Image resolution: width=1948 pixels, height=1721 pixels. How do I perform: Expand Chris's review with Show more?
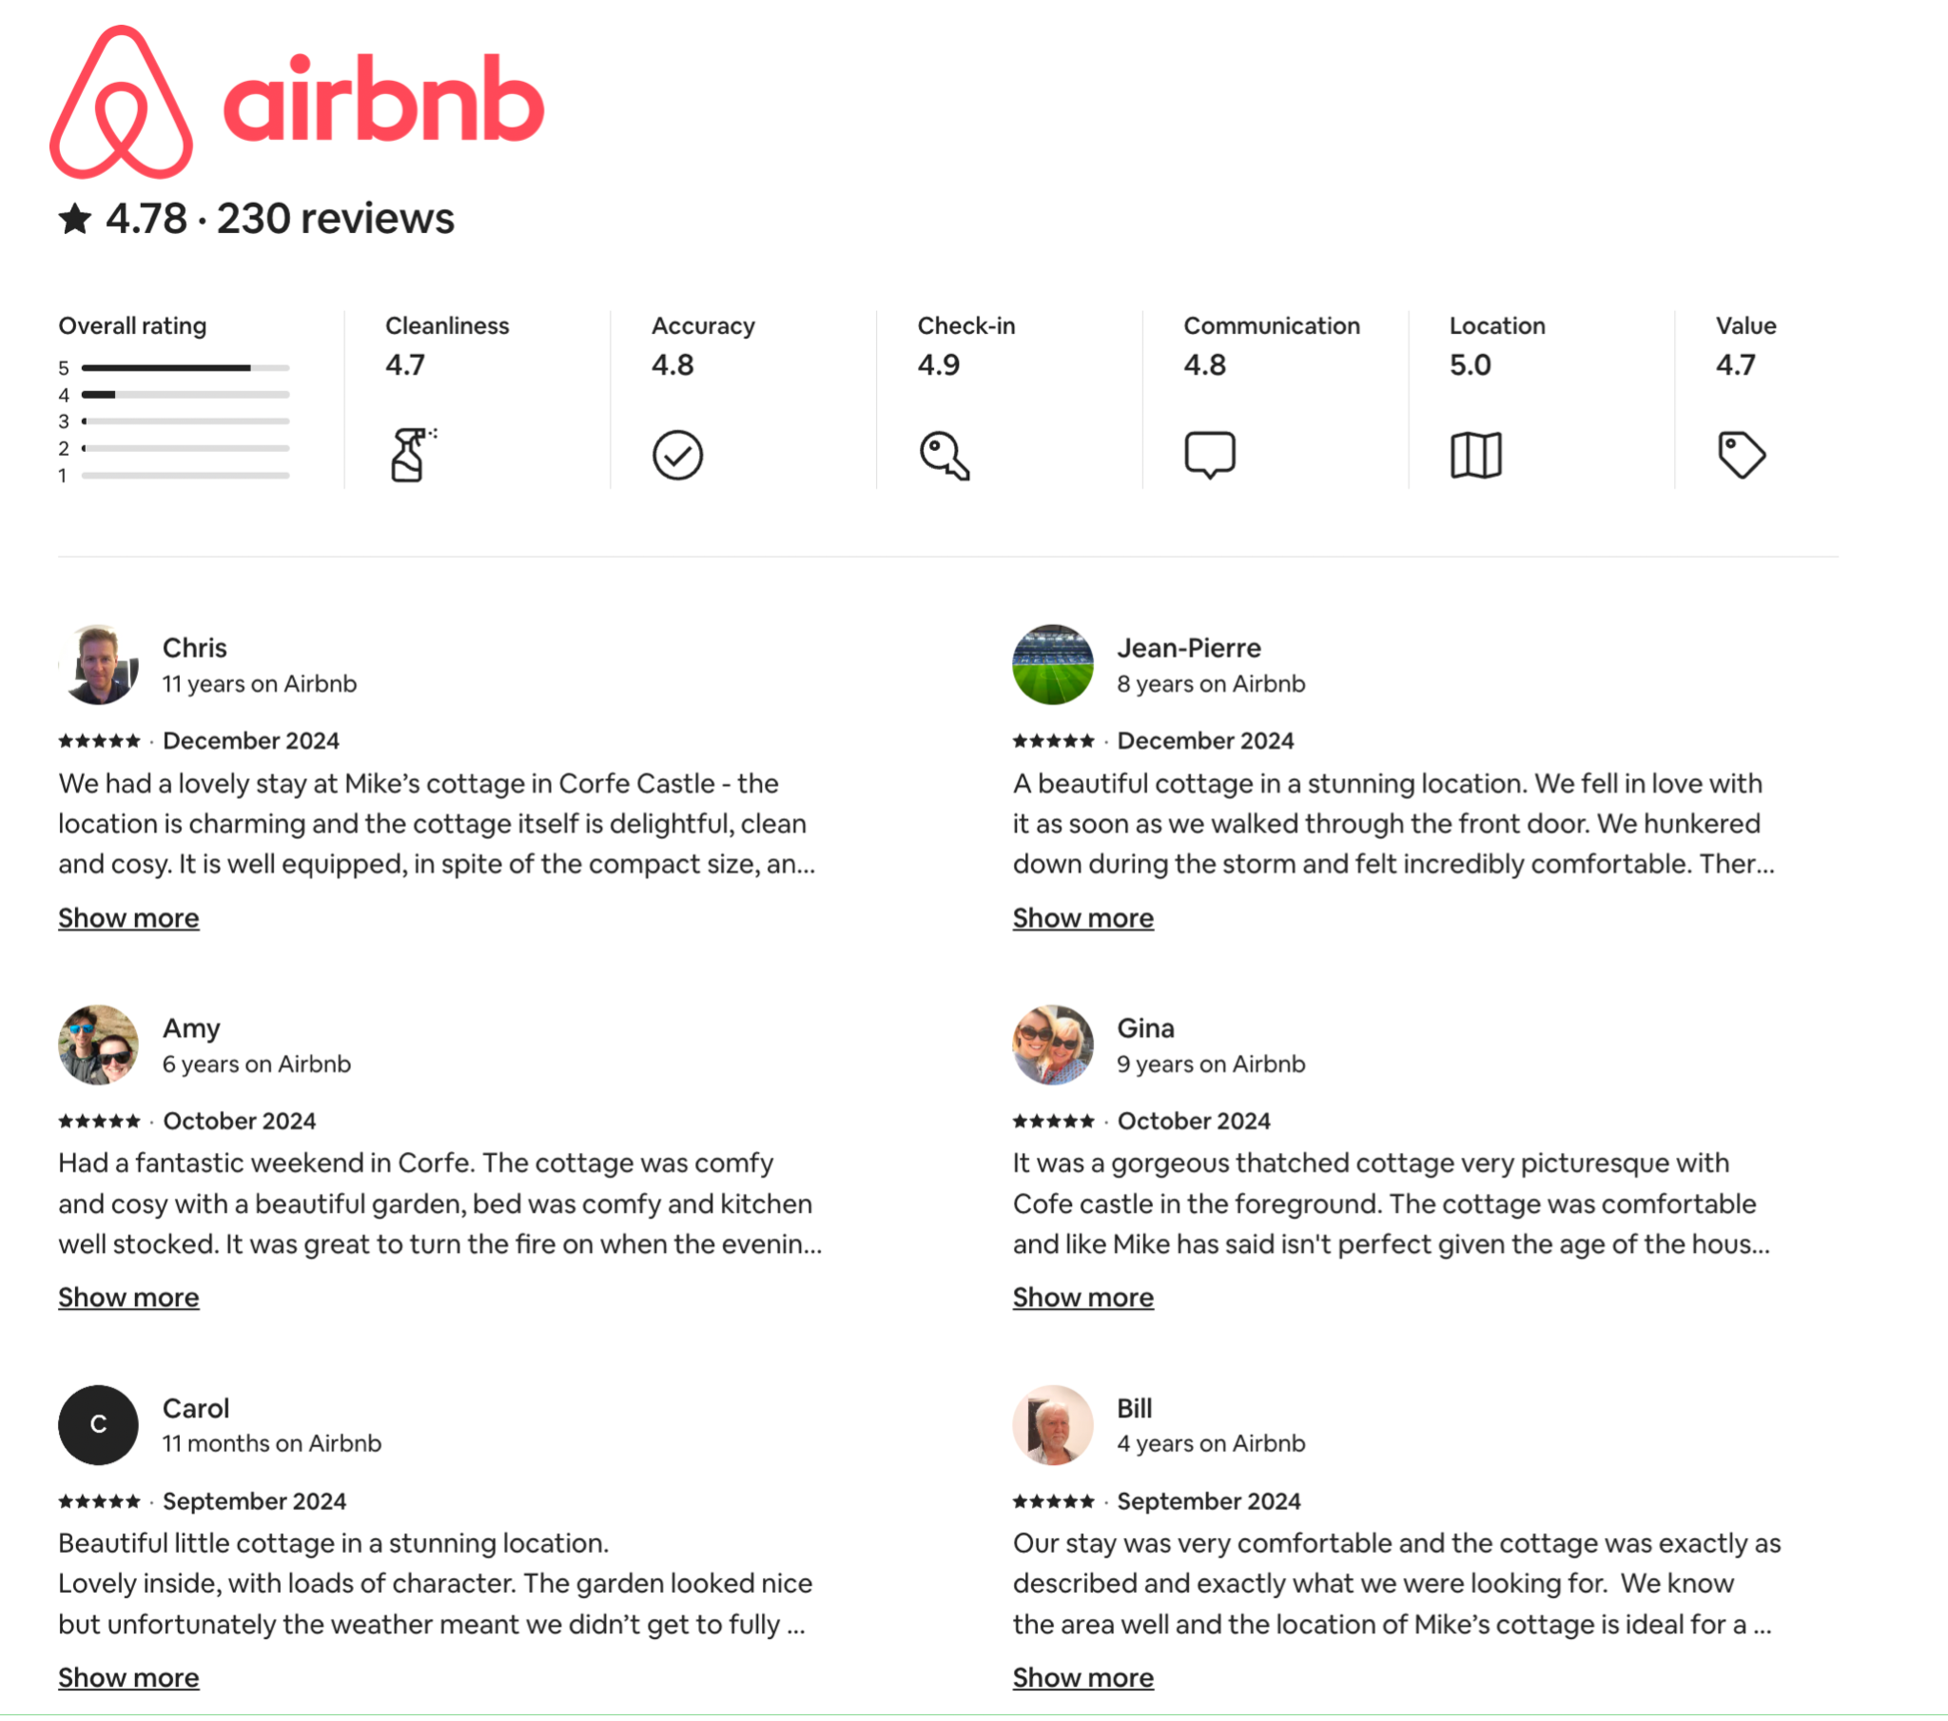[x=128, y=918]
